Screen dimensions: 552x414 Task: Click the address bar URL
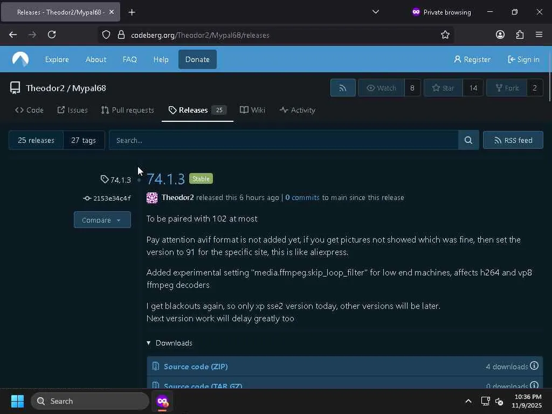200,35
